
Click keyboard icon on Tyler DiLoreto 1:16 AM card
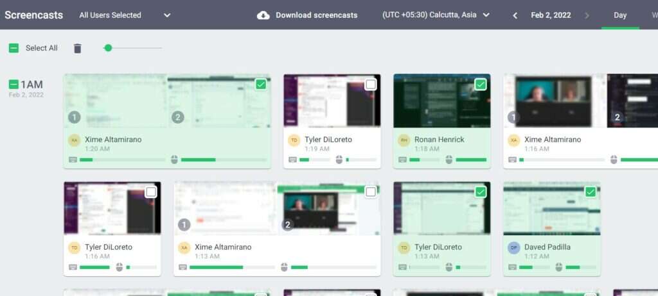(73, 267)
